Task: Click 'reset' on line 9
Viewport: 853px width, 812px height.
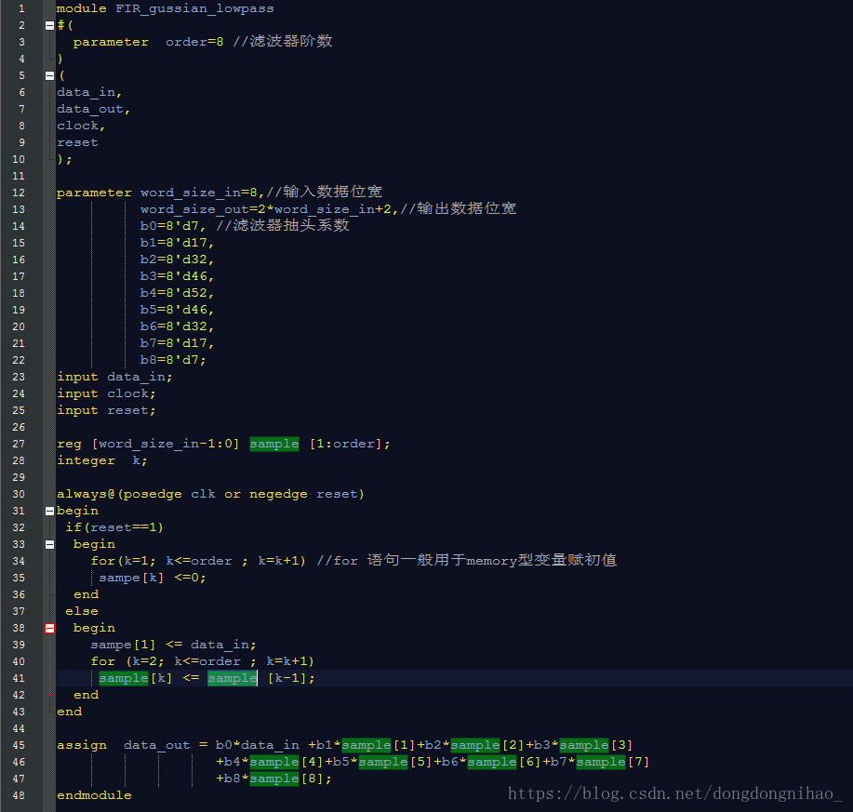Action: pyautogui.click(x=77, y=142)
